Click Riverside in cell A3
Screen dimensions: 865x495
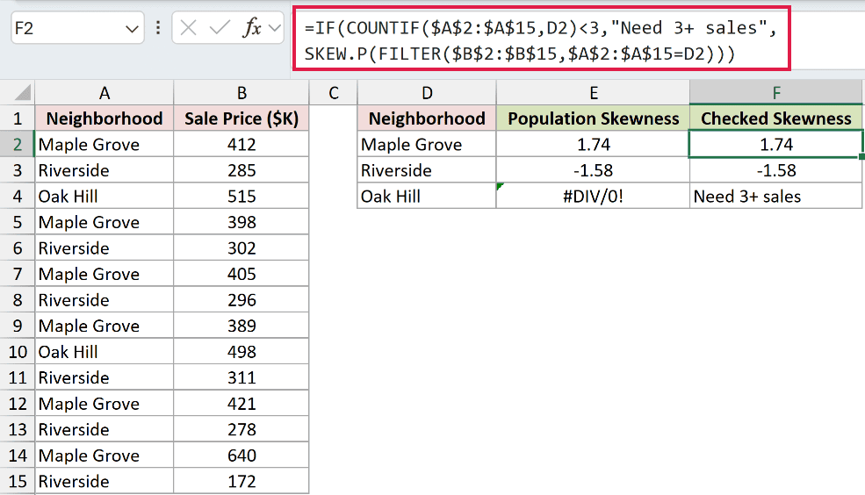[x=105, y=170]
